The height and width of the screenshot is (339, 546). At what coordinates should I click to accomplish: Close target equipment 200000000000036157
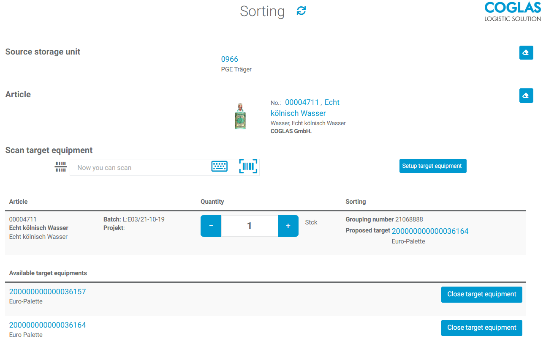pyautogui.click(x=482, y=295)
